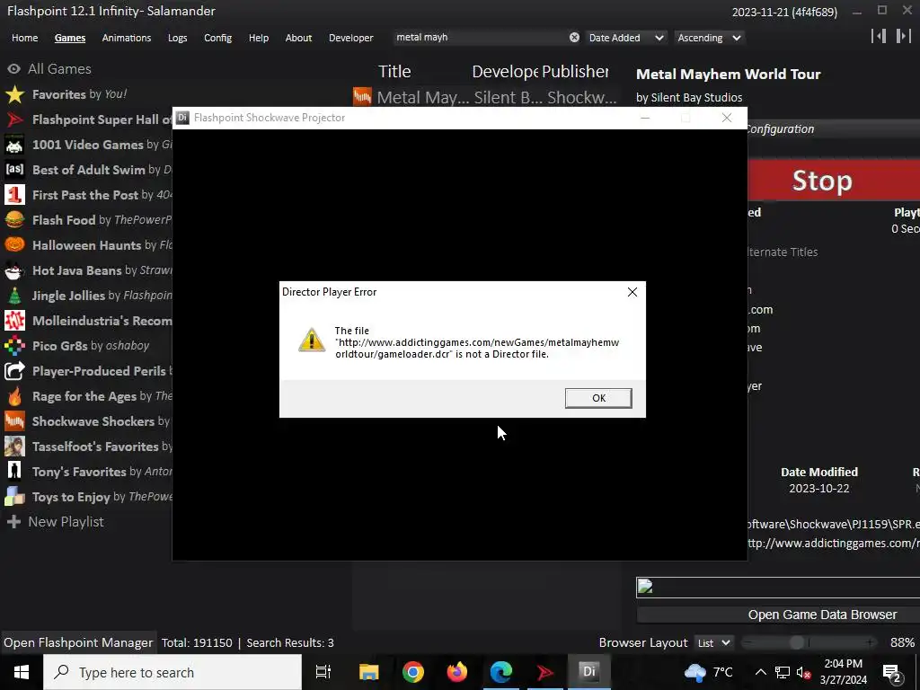The image size is (920, 690).
Task: Clear the search field with the X icon
Action: pos(574,38)
